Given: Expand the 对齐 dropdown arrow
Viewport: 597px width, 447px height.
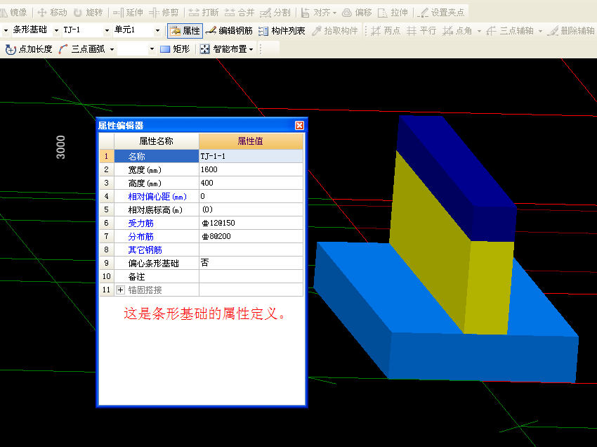Looking at the screenshot, I should pos(334,13).
